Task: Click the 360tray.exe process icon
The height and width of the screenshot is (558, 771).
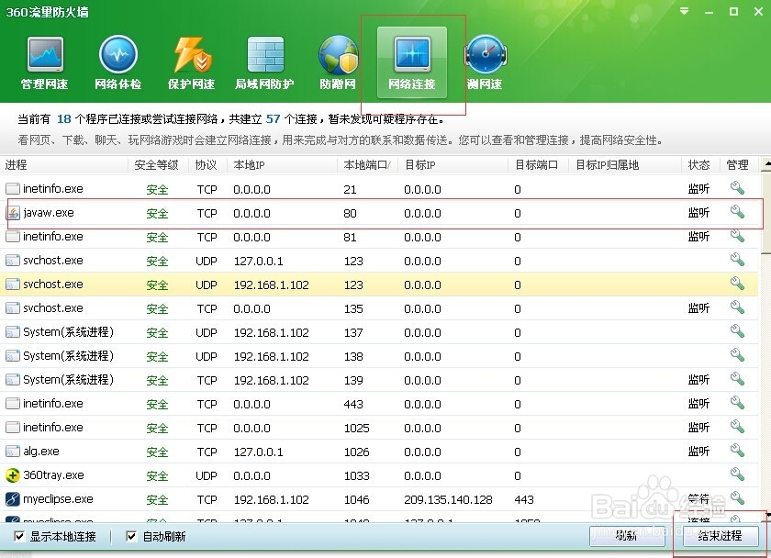Action: (13, 475)
